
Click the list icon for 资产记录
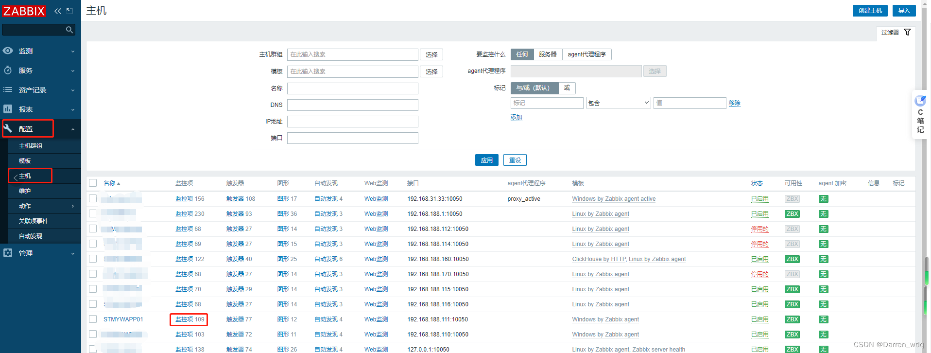pyautogui.click(x=8, y=89)
